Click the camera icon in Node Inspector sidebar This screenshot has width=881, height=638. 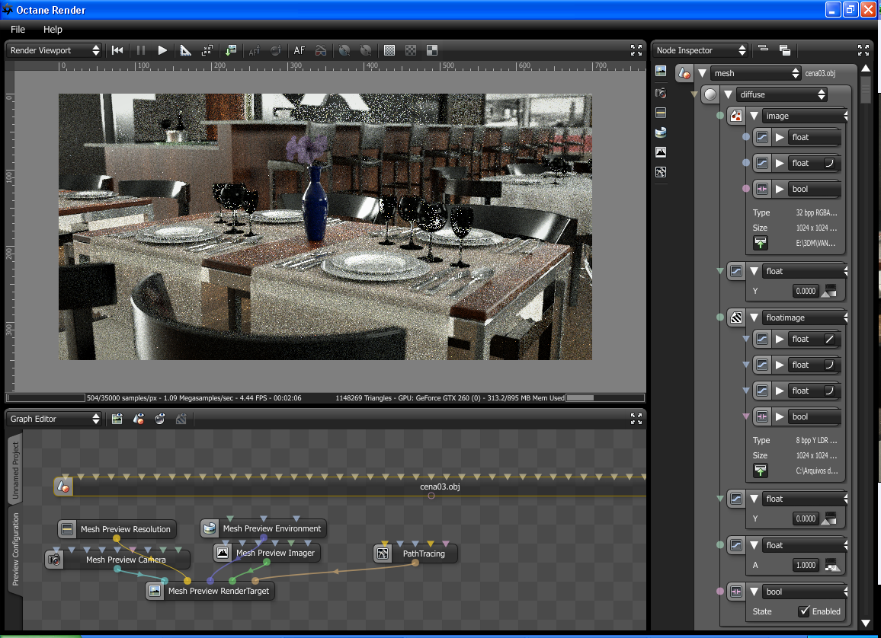point(661,92)
